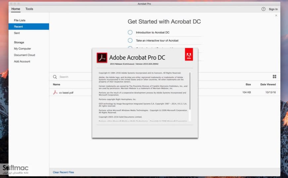288x178 pixels.
Task: Click the 104 KB size value
Action: pyautogui.click(x=247, y=92)
